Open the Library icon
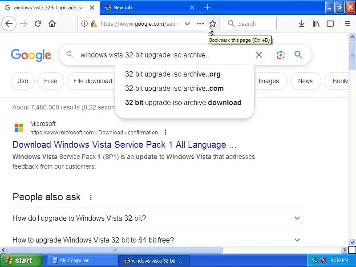The height and width of the screenshot is (267, 356). coord(316,24)
